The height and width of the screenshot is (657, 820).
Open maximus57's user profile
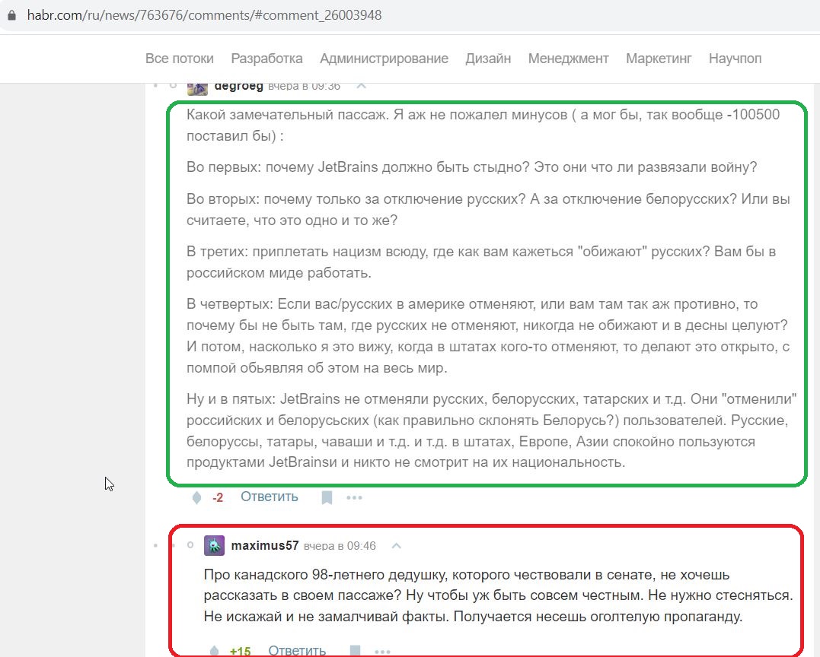click(265, 546)
